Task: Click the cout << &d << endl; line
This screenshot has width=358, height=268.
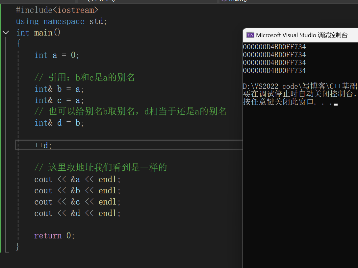Action: click(77, 213)
